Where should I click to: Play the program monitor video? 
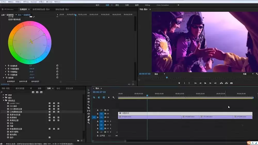(205, 83)
